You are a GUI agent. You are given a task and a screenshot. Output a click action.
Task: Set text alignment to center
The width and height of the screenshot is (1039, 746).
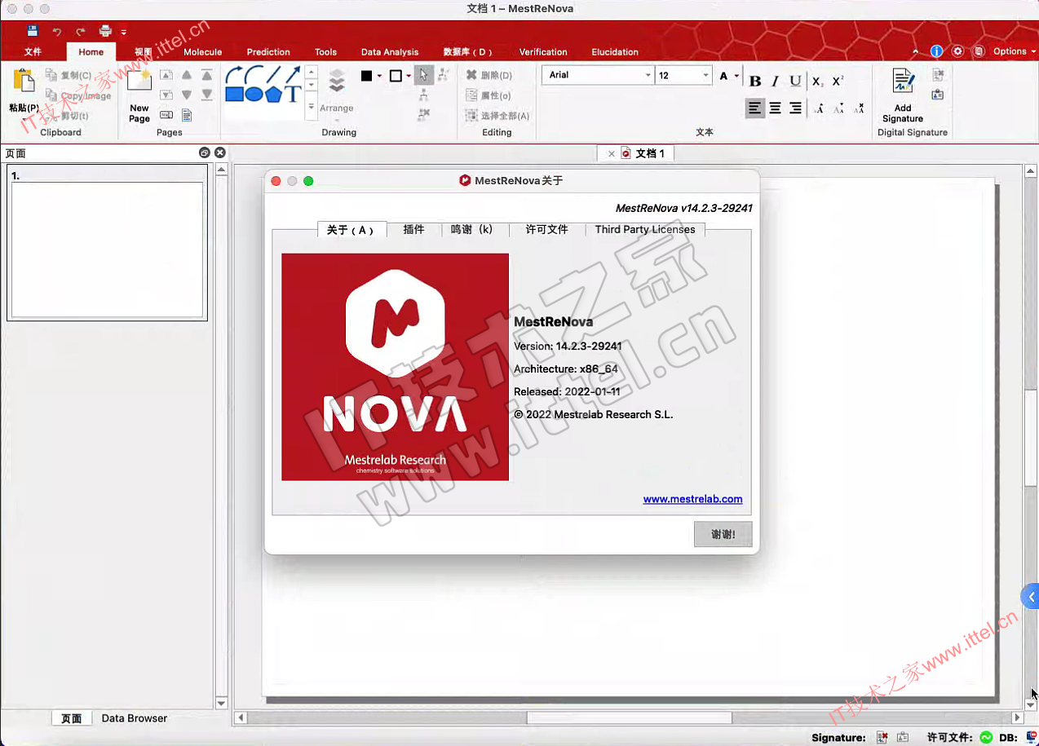pyautogui.click(x=776, y=108)
